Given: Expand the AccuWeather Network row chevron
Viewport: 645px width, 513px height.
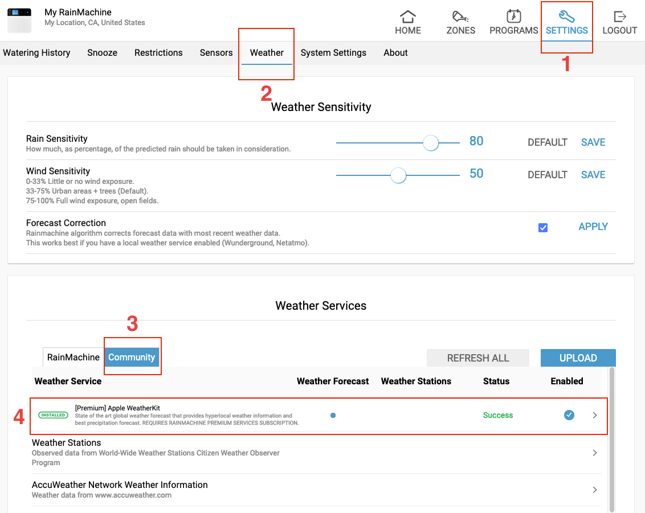Looking at the screenshot, I should click(595, 490).
